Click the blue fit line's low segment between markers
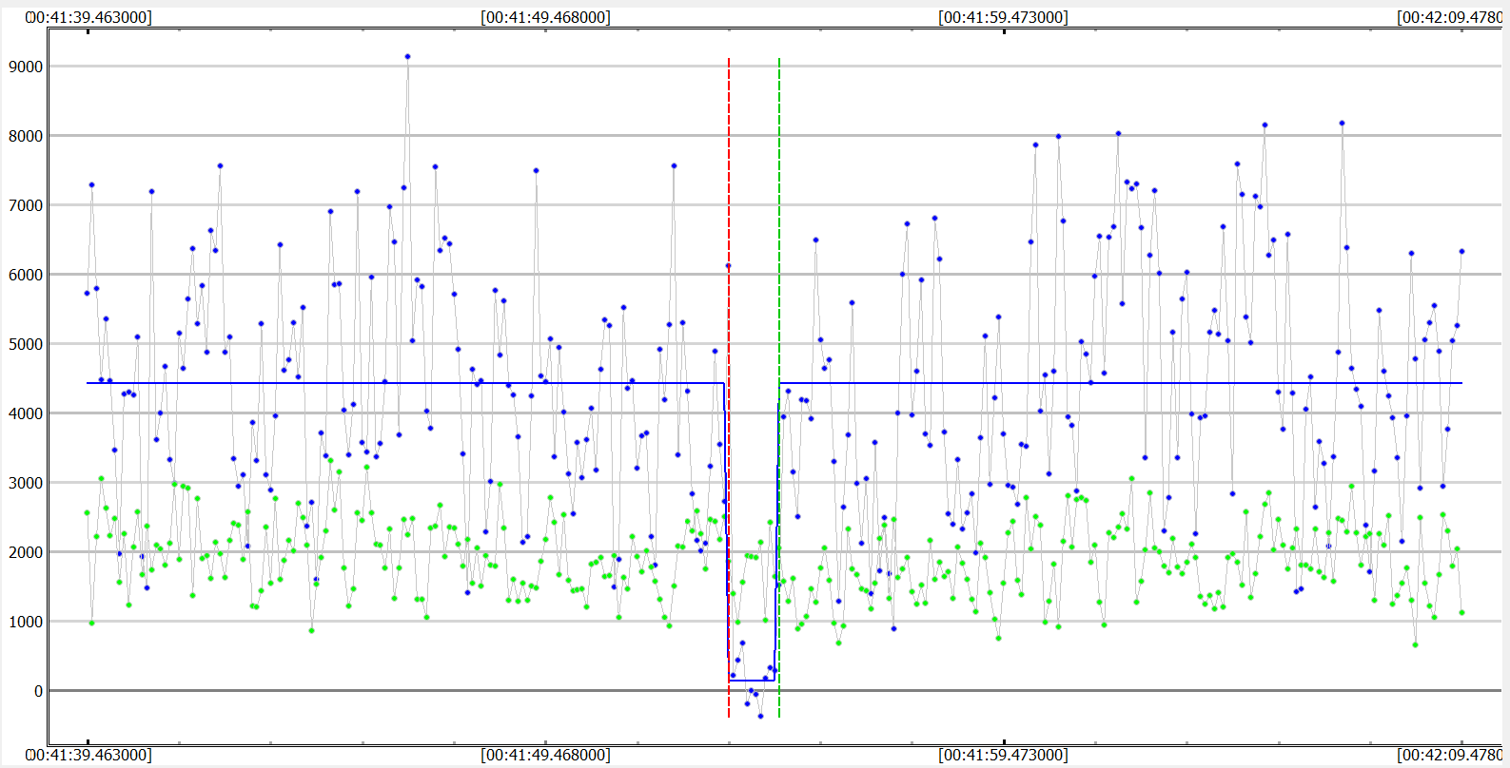Image resolution: width=1510 pixels, height=768 pixels. [x=752, y=681]
